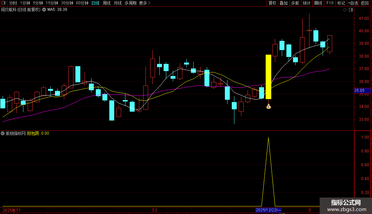Switch to 分时 chart tab
The height and width of the screenshot is (214, 372).
point(13,3)
